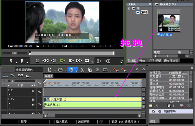This screenshot has width=195, height=126.
Task: Toggle video on the 2 V track
Action: 33,90
